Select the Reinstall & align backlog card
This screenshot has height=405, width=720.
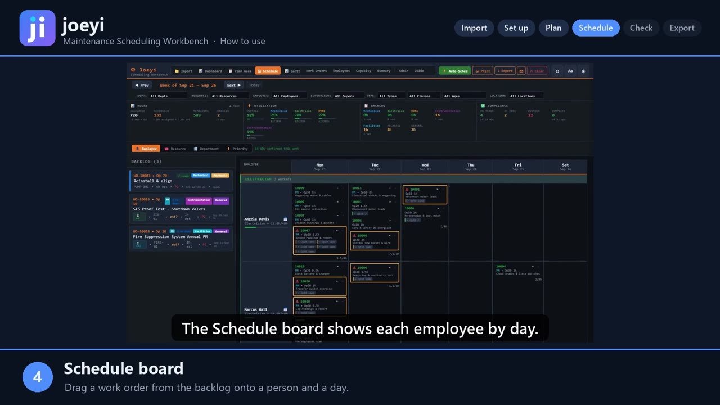(181, 181)
